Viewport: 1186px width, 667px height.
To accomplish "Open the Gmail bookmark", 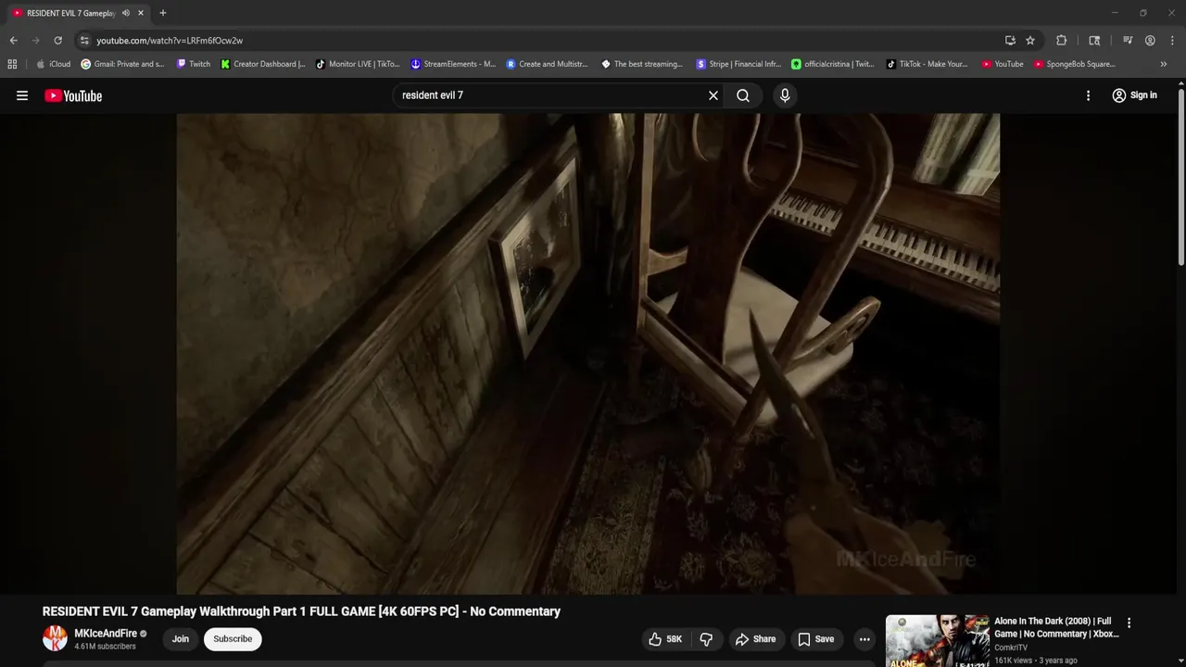I will [122, 64].
